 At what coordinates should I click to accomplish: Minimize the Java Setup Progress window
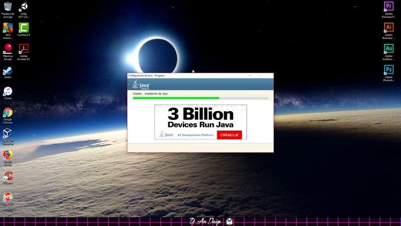coord(250,75)
